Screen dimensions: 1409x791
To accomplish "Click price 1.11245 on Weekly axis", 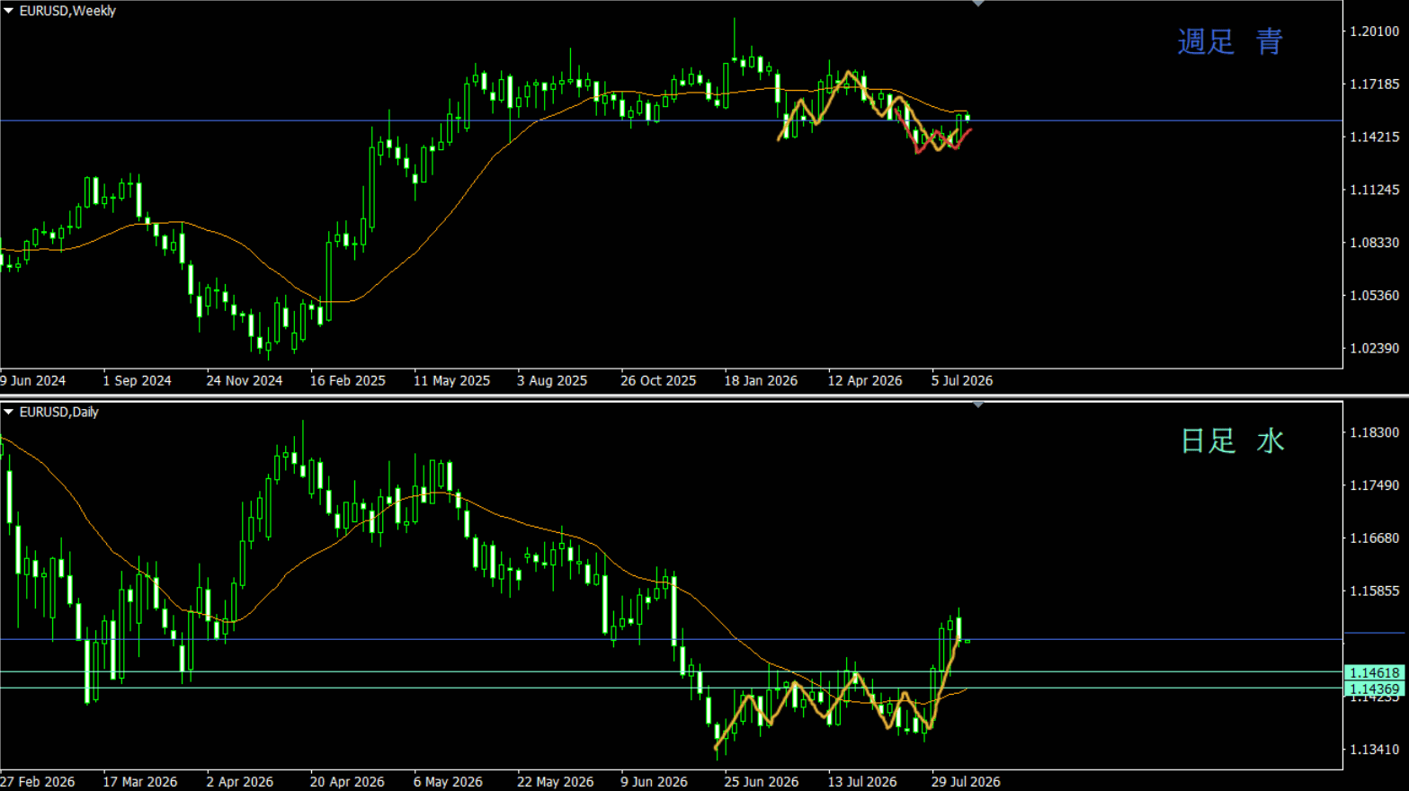I will [x=1375, y=191].
